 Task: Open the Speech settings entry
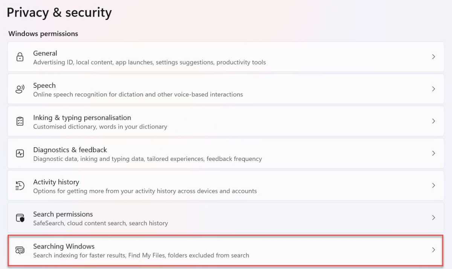[226, 89]
